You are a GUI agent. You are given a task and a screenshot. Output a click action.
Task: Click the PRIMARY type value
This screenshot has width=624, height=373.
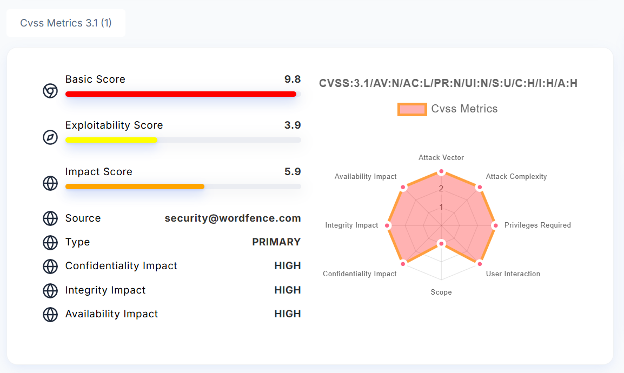276,242
